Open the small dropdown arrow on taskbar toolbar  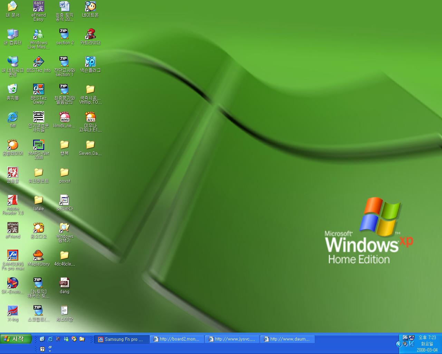tap(50, 351)
